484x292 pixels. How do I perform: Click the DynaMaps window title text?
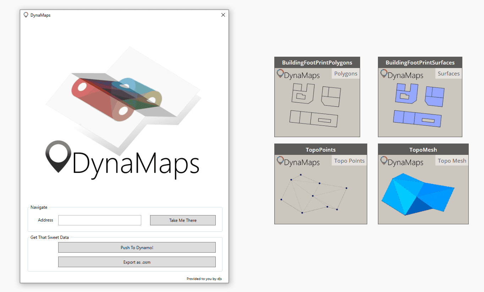40,15
